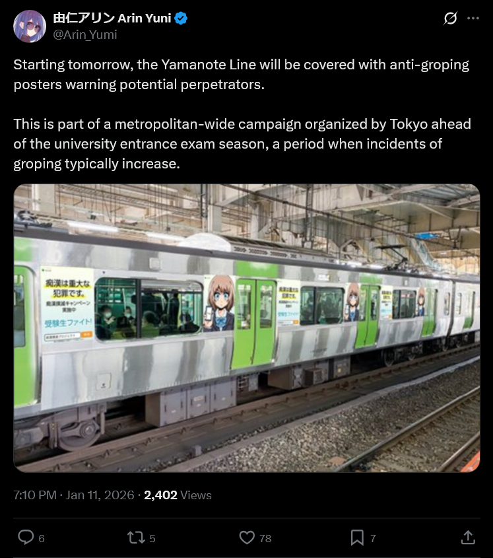Click the 7:10 PM Jan 11, 2026 timestamp
Screen dimensions: 493x558
(74, 495)
